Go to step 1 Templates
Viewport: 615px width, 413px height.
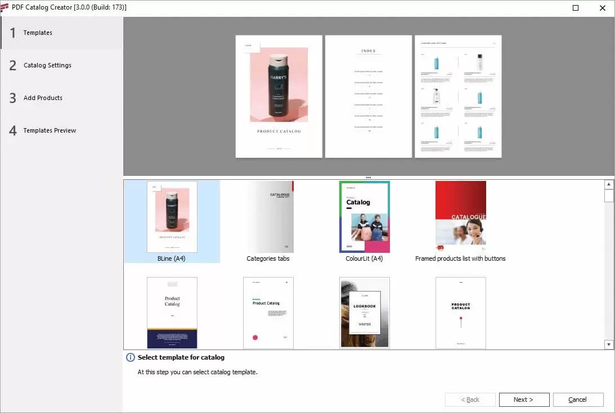click(38, 33)
